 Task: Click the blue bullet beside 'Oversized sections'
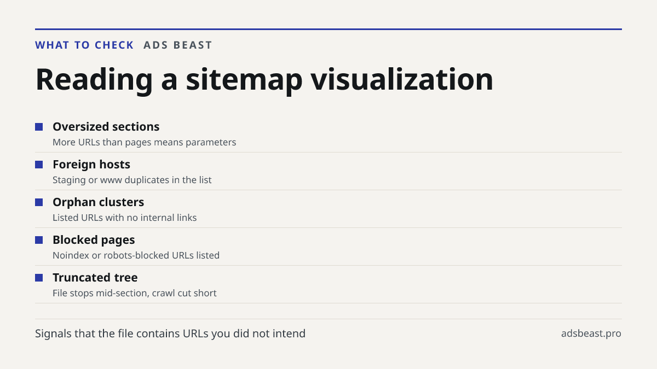click(x=39, y=127)
